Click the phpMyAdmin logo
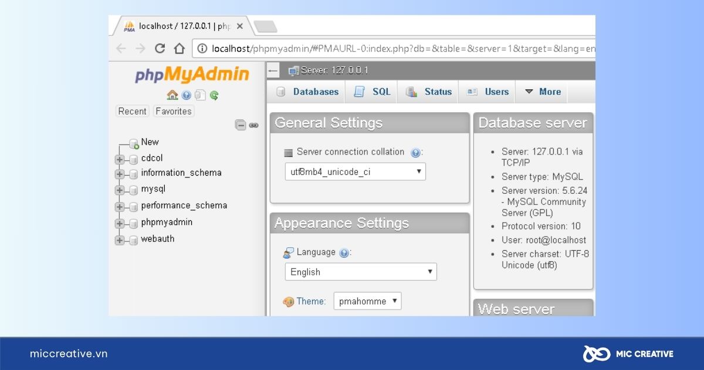This screenshot has height=370, width=704. [x=192, y=75]
